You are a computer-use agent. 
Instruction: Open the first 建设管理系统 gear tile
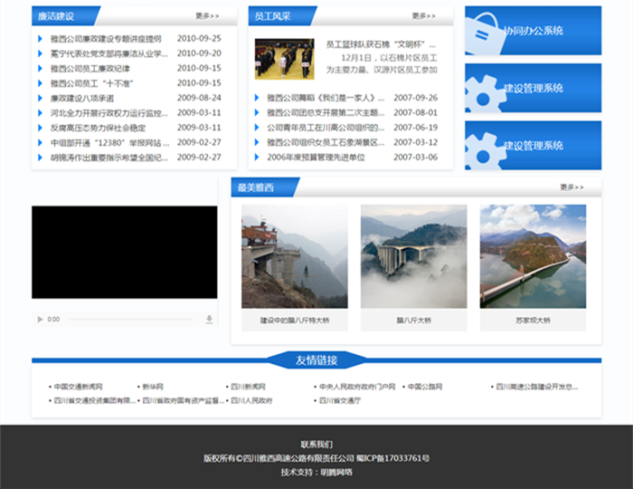533,88
